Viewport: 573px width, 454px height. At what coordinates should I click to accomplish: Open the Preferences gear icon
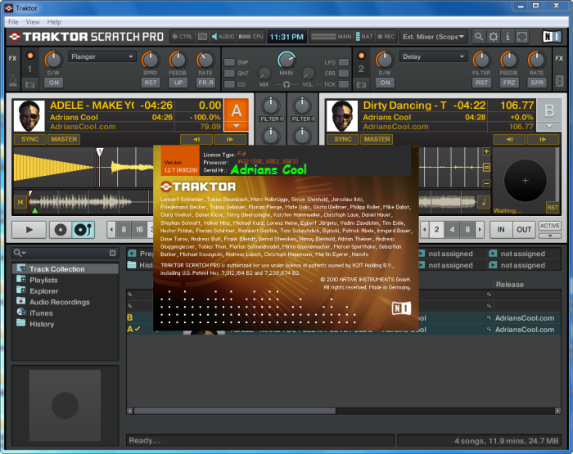493,37
